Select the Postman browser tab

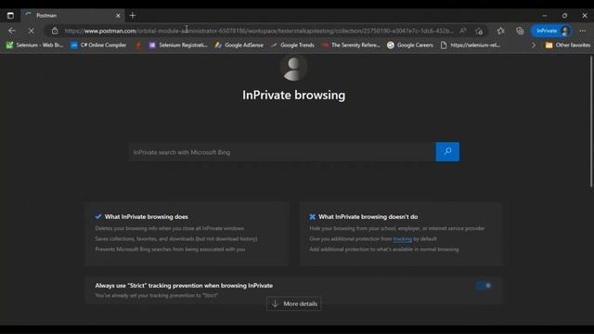(72, 16)
